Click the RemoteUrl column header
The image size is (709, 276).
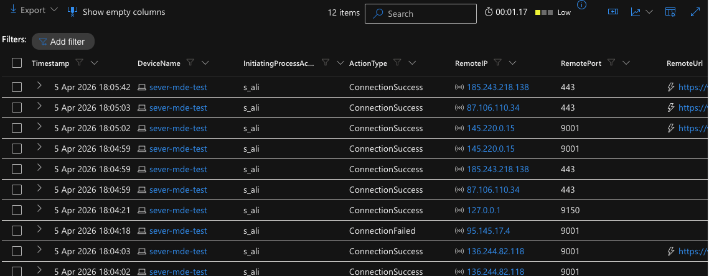coord(685,63)
